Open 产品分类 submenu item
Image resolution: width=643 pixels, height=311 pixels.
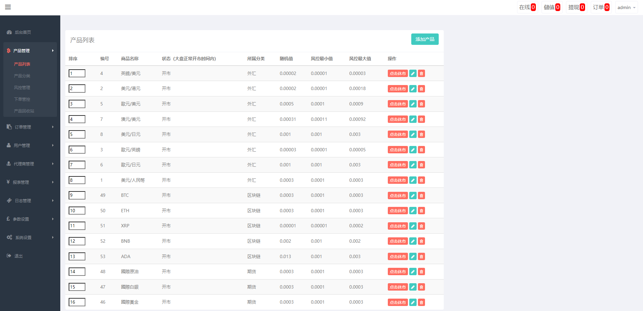[x=22, y=76]
